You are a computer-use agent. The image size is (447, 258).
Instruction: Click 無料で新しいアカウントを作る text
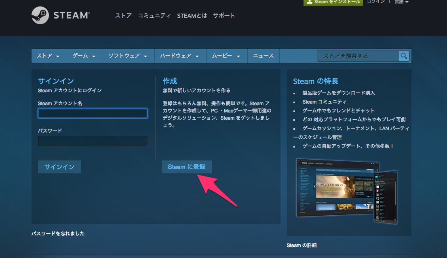[196, 90]
